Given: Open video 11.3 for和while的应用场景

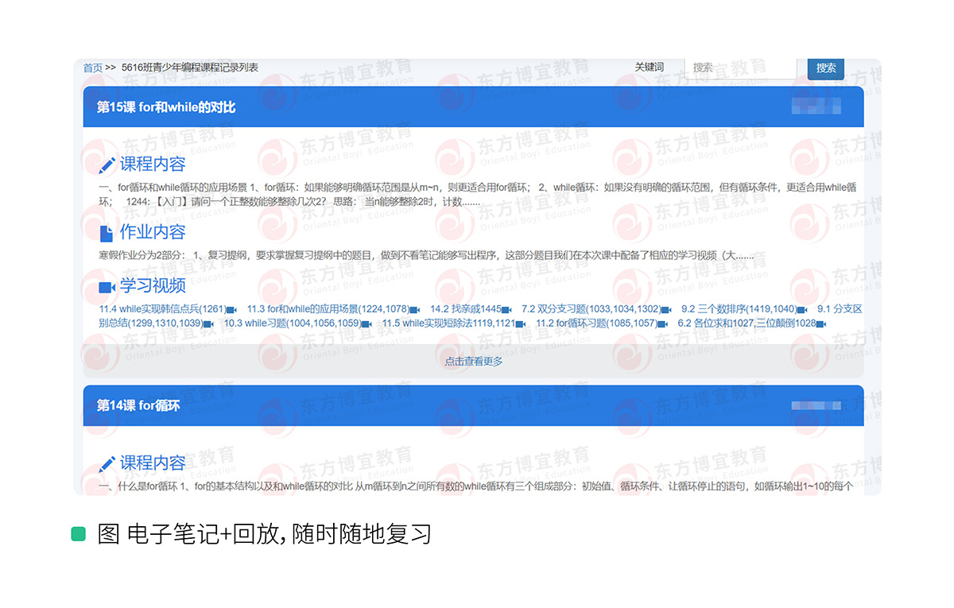Looking at the screenshot, I should 328,309.
